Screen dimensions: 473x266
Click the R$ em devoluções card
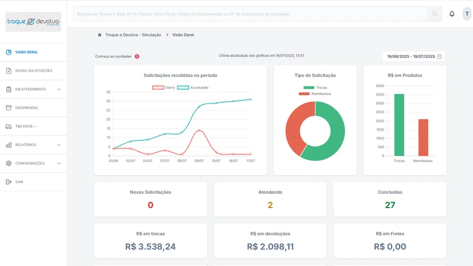pyautogui.click(x=270, y=241)
